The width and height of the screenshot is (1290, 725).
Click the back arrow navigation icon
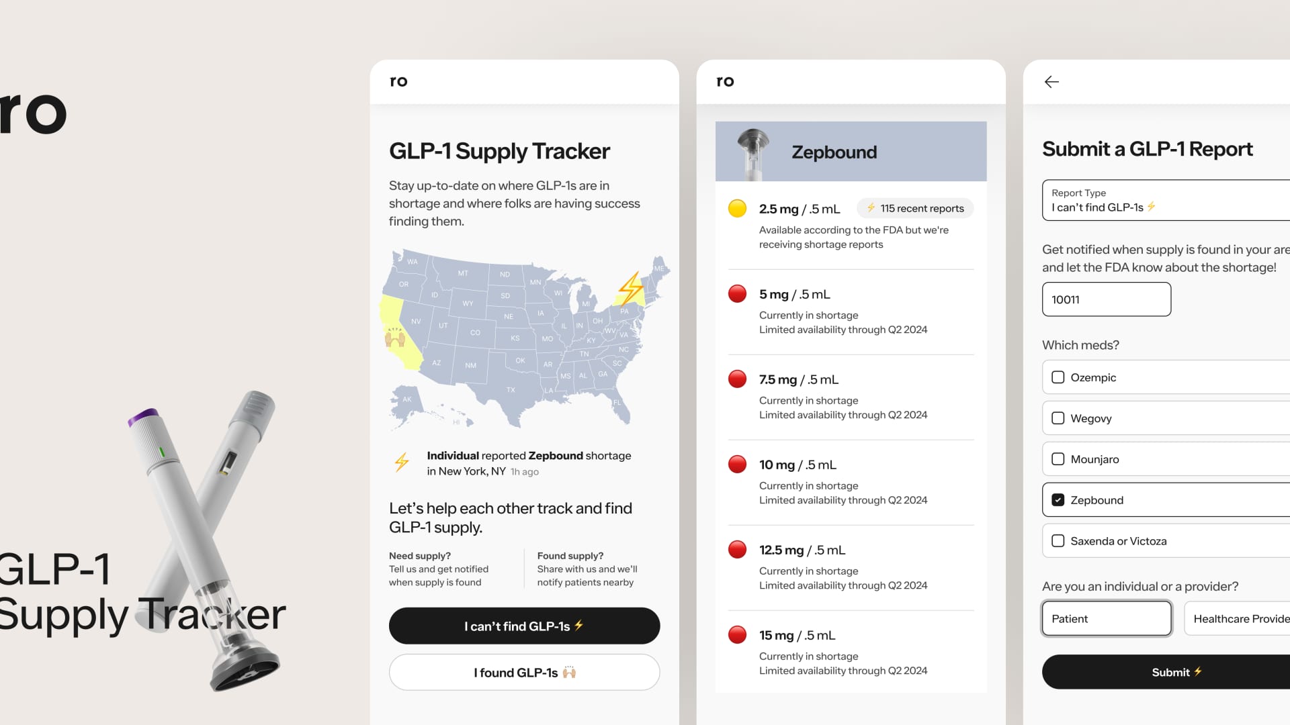[x=1051, y=81]
